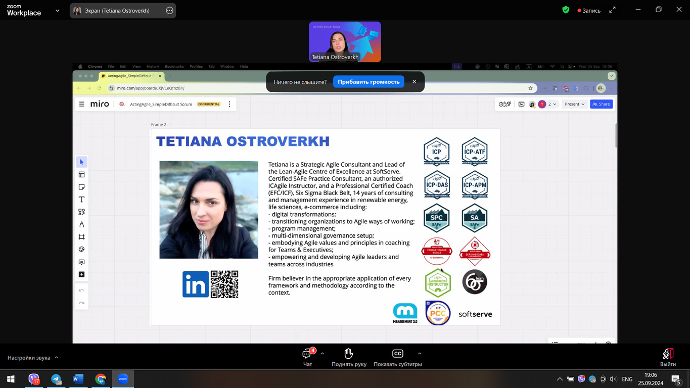This screenshot has width=690, height=388.
Task: Open the shapes tool in Miro
Action: click(x=81, y=212)
